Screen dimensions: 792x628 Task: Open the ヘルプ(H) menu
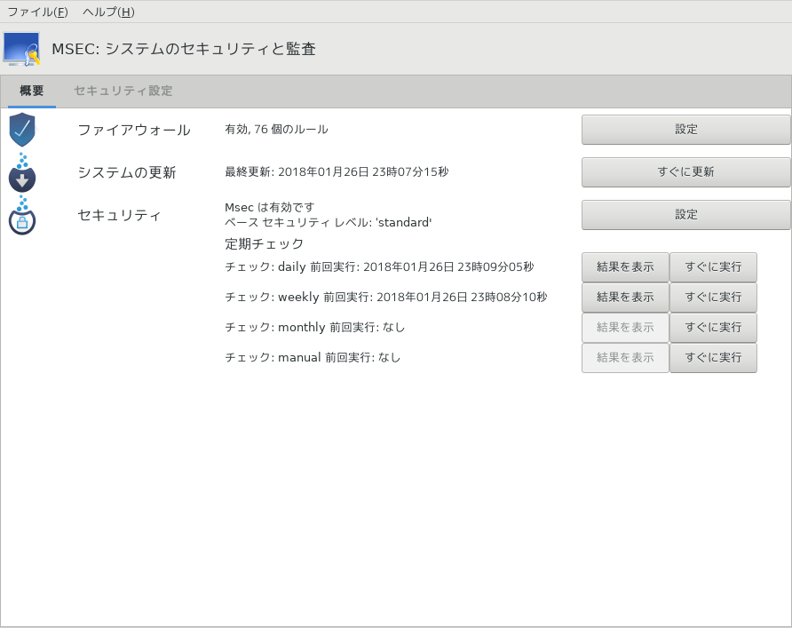tap(108, 12)
